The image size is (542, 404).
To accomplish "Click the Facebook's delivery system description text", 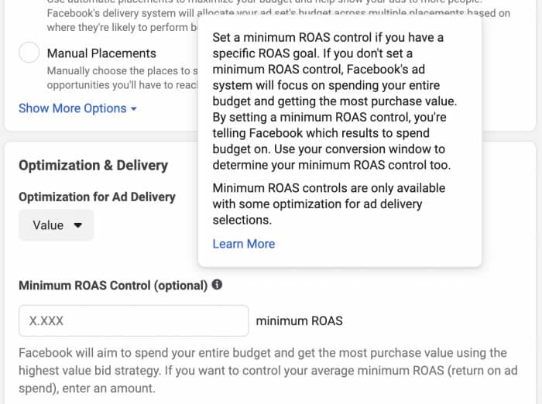I will 122,20.
